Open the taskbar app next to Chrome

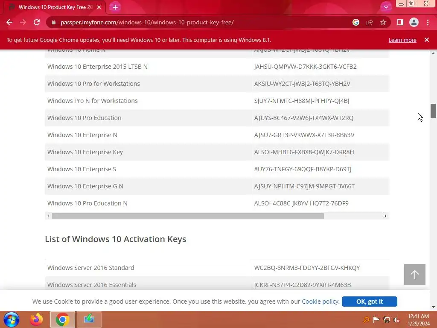[x=89, y=319]
